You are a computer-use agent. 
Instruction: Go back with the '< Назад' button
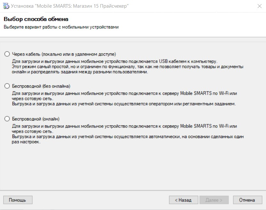tap(183, 200)
